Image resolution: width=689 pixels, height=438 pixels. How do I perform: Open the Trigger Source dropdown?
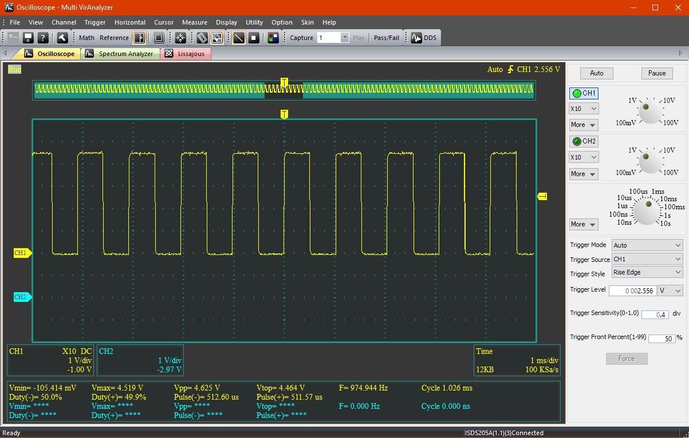click(647, 259)
